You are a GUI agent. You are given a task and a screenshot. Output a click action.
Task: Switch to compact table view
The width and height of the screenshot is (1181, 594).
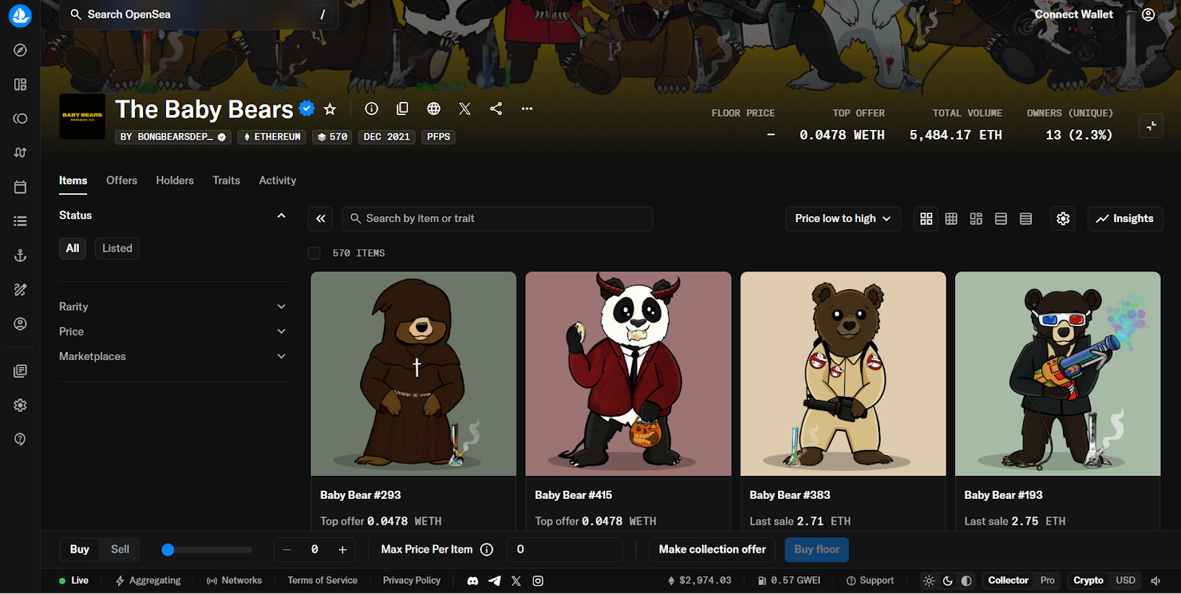(1026, 218)
